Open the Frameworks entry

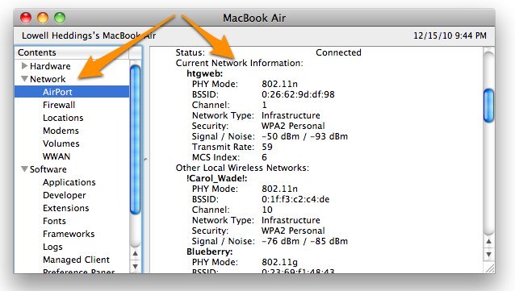[69, 234]
